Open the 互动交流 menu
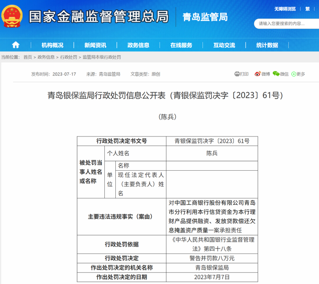This screenshot has width=319, height=284. point(224,45)
